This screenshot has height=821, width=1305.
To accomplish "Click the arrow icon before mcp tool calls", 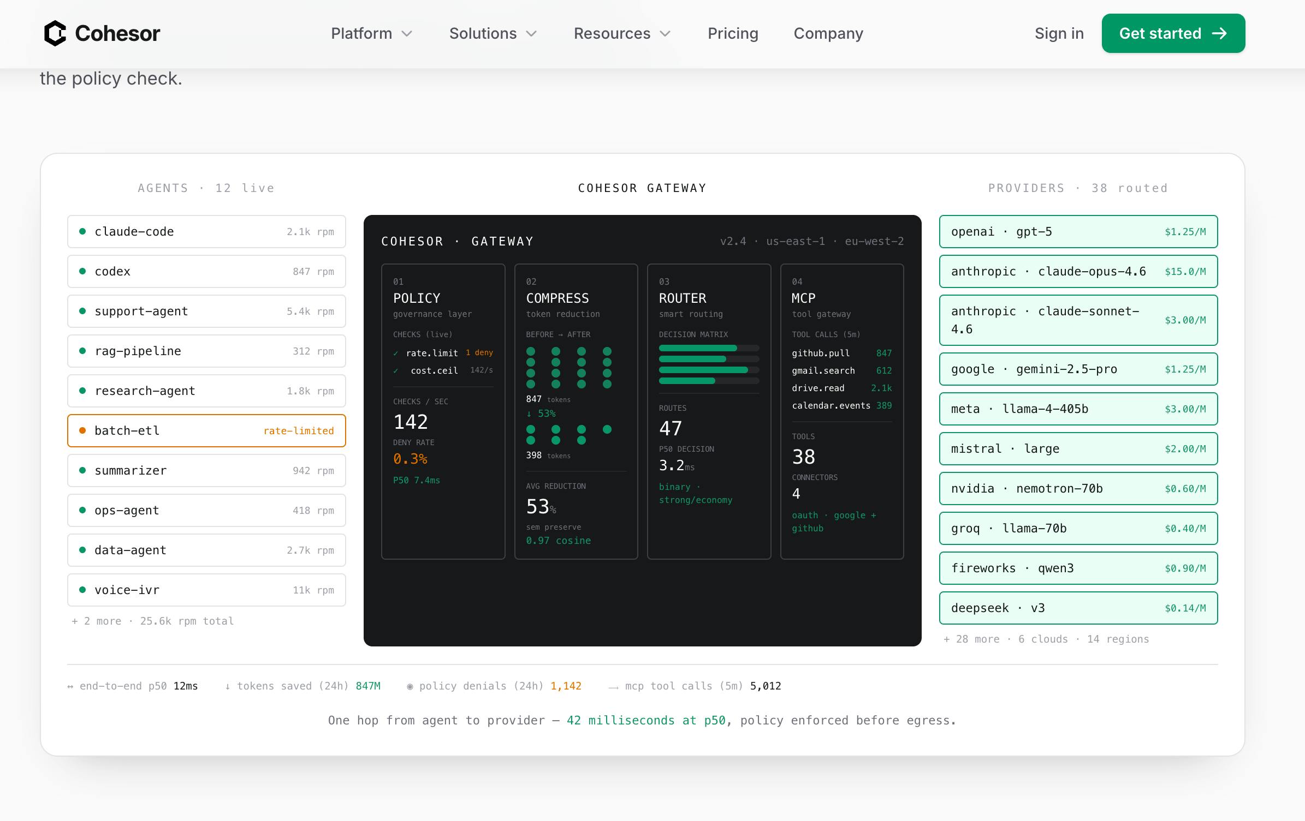I will click(x=614, y=687).
